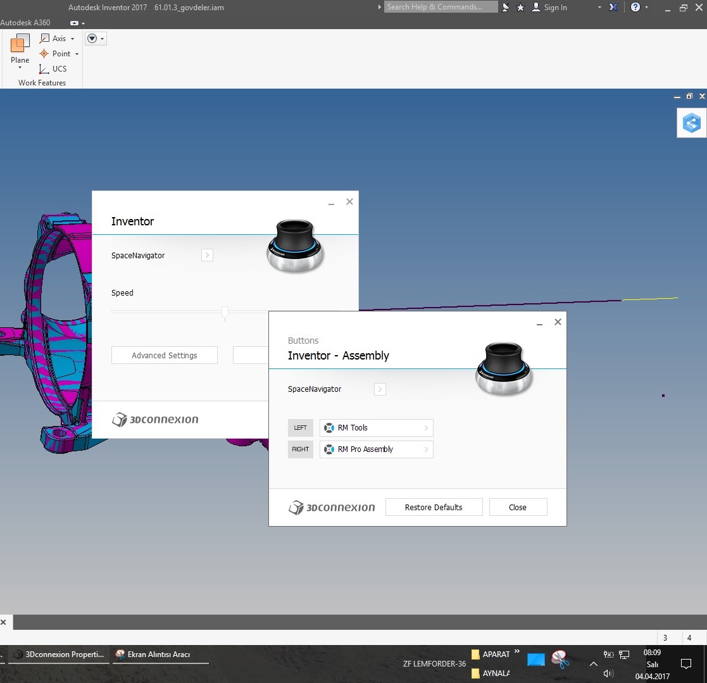Choose the Axis work feature tool
The height and width of the screenshot is (683, 707).
pos(53,39)
